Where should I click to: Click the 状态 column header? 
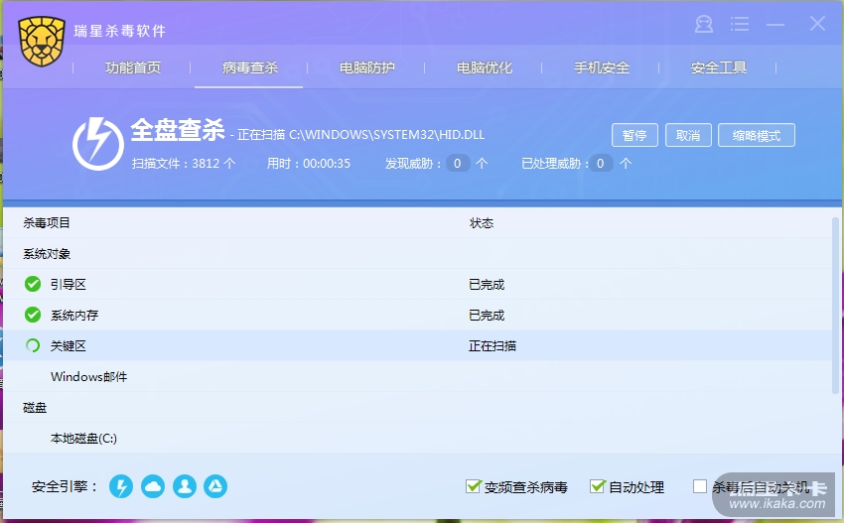click(x=482, y=222)
